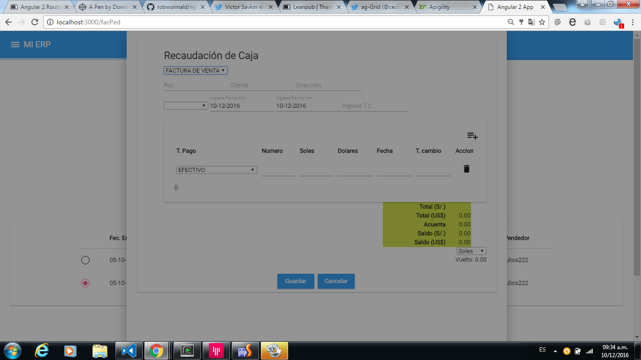Click the Ruc input field
Image resolution: width=641 pixels, height=360 pixels.
pos(195,85)
